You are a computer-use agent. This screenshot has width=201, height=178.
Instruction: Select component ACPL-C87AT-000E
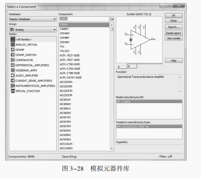tap(84, 78)
